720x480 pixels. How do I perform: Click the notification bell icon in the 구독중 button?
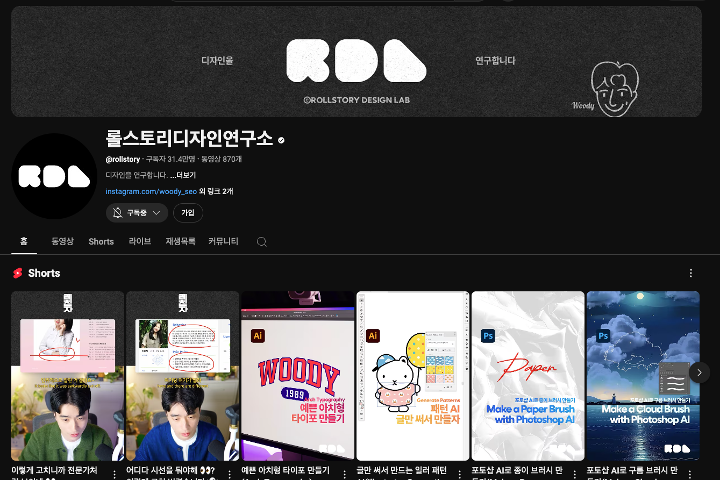(118, 213)
